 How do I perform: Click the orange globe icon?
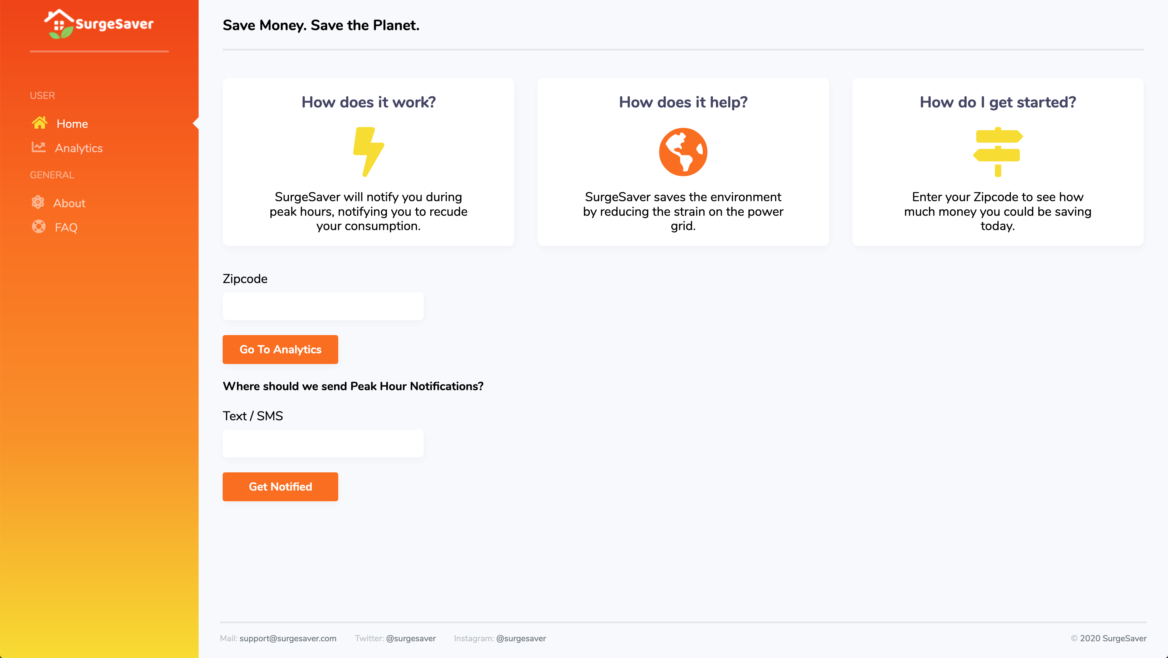pos(683,152)
